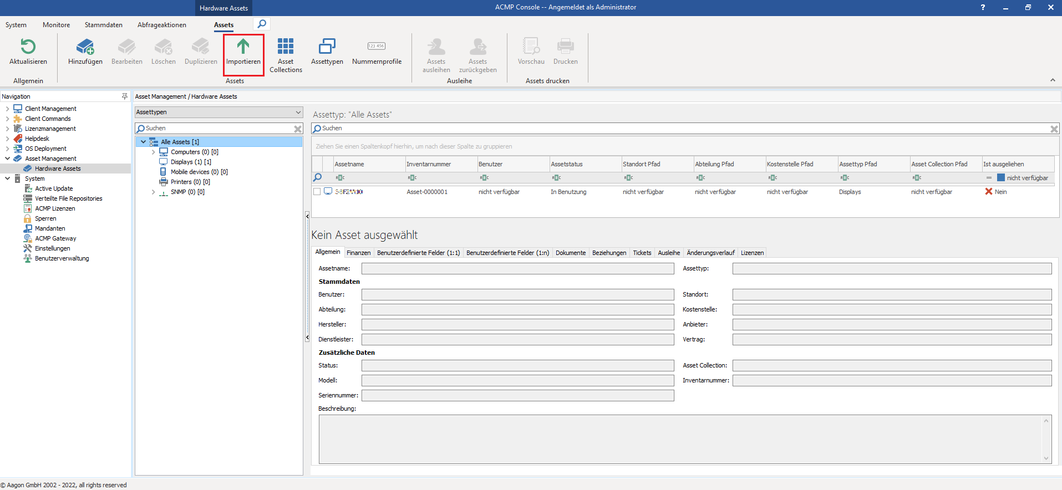
Task: Collapse the ribbon with the chevron
Action: point(1053,80)
